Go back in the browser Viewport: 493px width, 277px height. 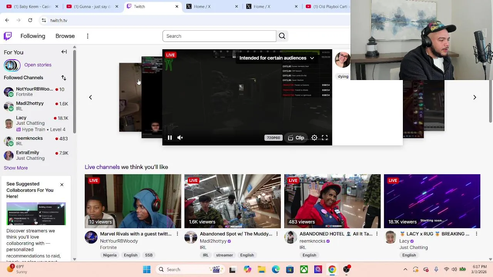tap(7, 20)
